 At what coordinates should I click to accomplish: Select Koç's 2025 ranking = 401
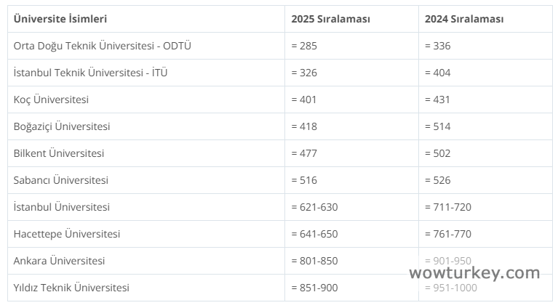click(304, 100)
